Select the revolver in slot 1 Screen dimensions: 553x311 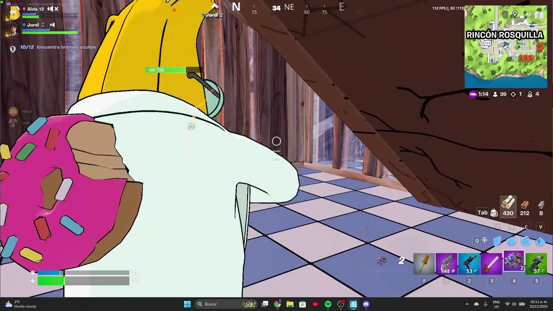click(446, 264)
